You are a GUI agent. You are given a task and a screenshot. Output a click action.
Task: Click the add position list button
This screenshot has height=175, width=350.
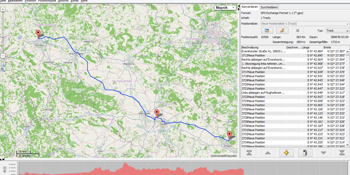pyautogui.click(x=267, y=31)
